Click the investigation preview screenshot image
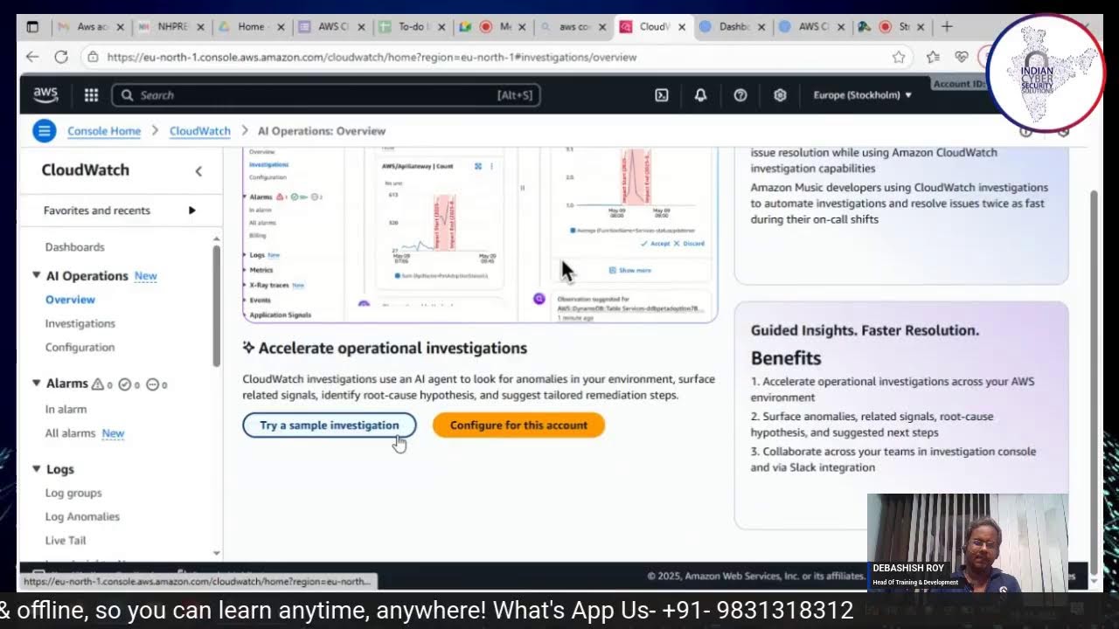Viewport: 1119px width, 629px height. (x=480, y=234)
